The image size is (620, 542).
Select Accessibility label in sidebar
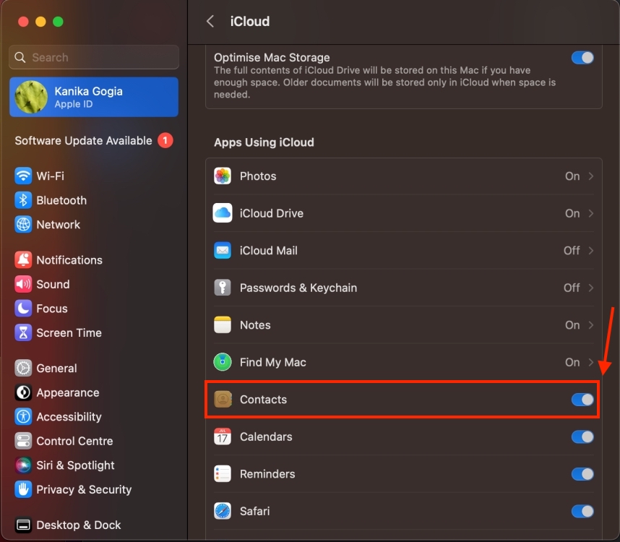coord(69,417)
